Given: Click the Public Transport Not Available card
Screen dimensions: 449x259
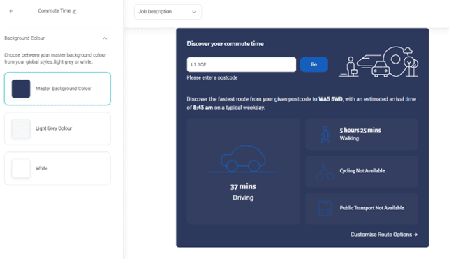Looking at the screenshot, I should [362, 208].
